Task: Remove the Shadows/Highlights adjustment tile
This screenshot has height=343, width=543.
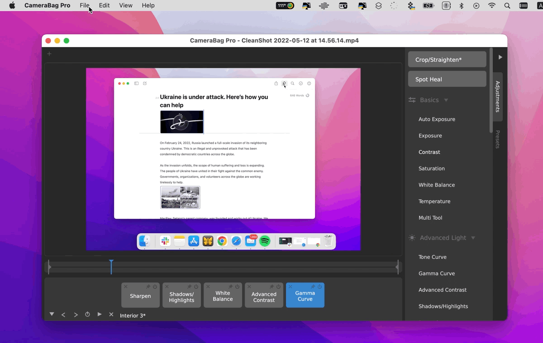Action: pyautogui.click(x=167, y=287)
